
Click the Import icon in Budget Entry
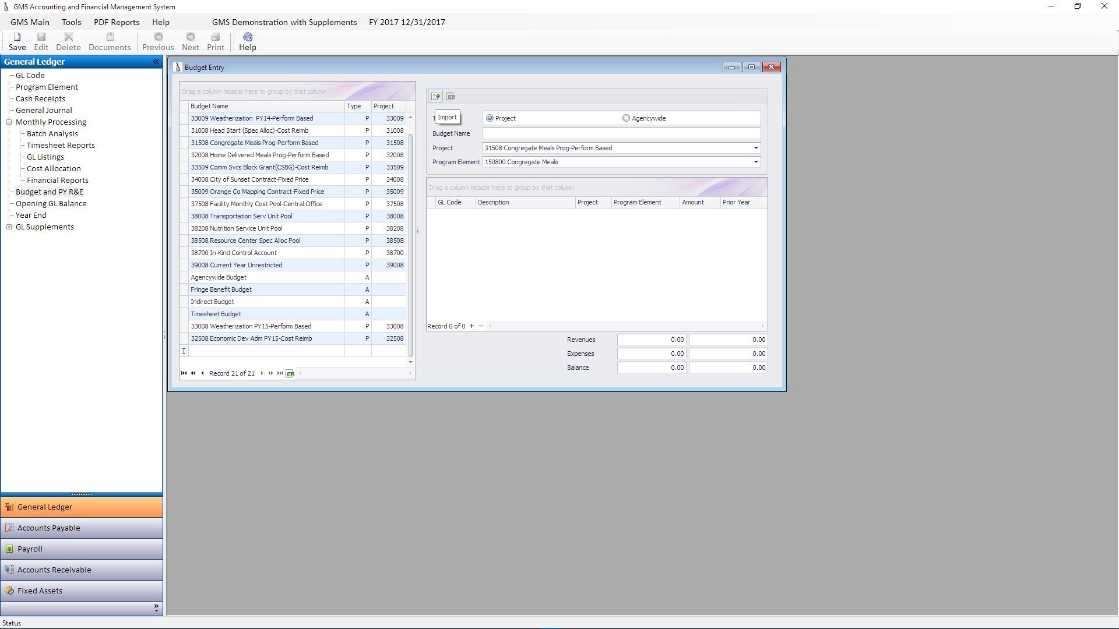click(435, 97)
